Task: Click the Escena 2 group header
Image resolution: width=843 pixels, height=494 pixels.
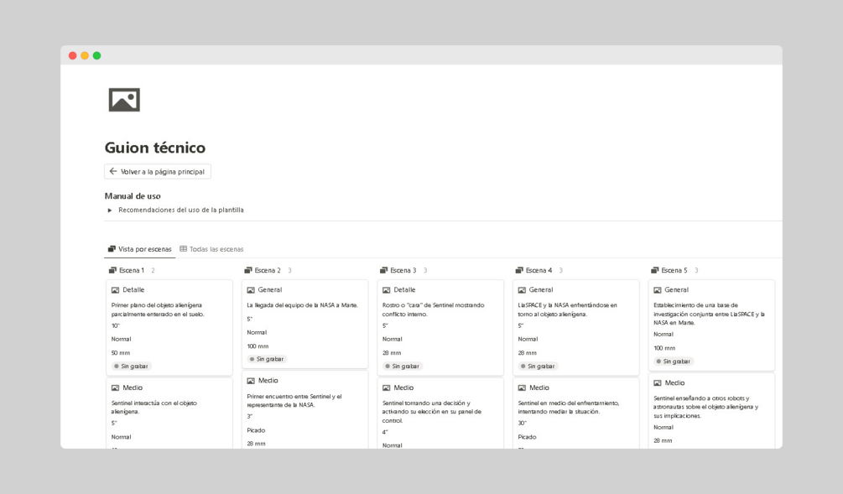Action: coord(267,270)
